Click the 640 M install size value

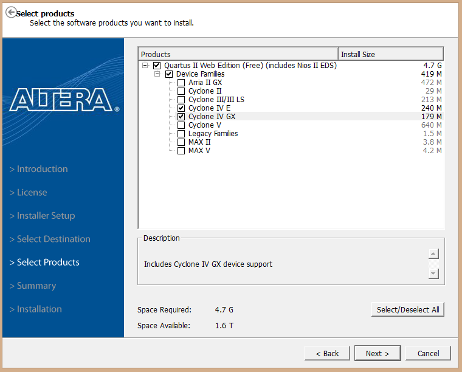(x=432, y=125)
